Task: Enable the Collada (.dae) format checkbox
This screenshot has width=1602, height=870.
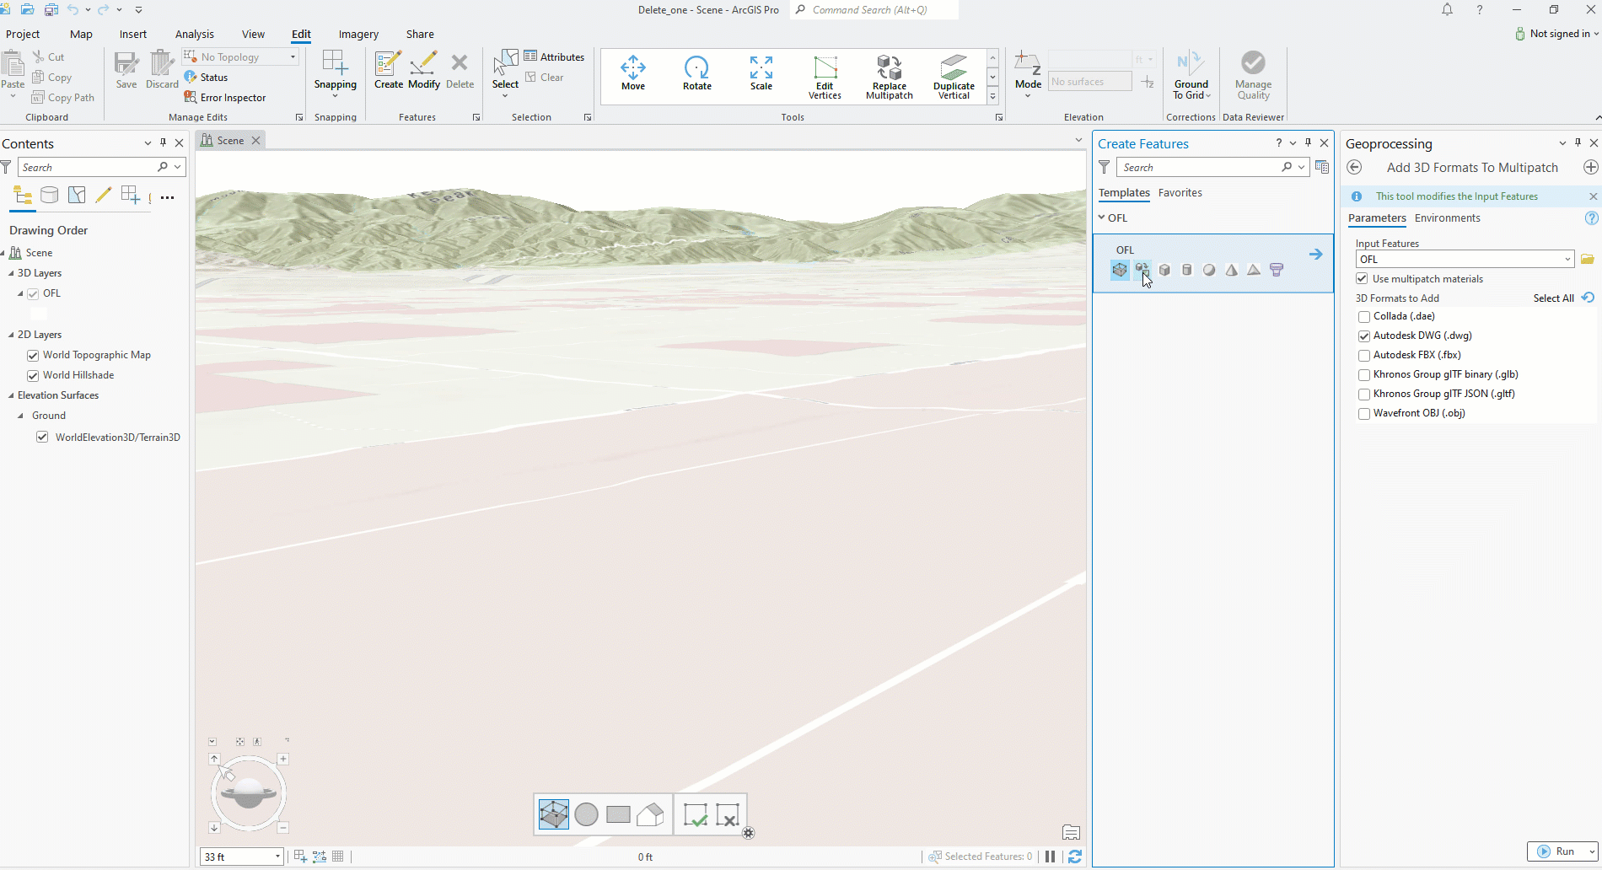Action: [x=1364, y=316]
